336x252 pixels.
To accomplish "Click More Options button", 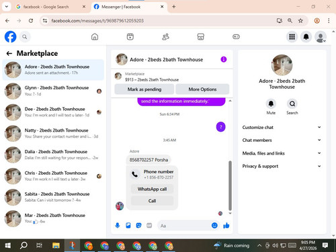I will pyautogui.click(x=202, y=89).
